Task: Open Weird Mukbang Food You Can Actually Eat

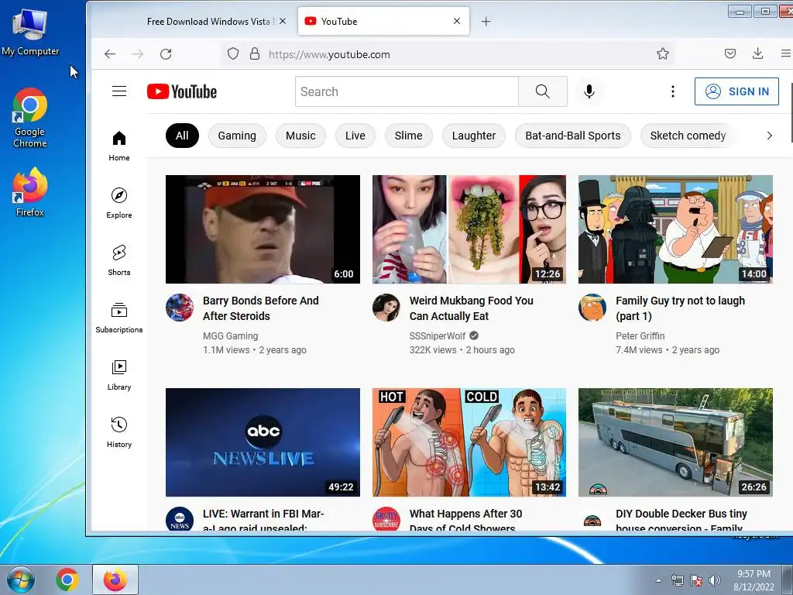Action: click(472, 308)
